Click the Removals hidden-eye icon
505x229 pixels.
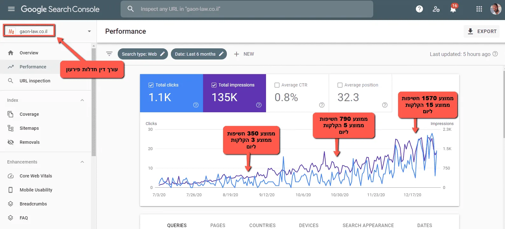pyautogui.click(x=11, y=142)
